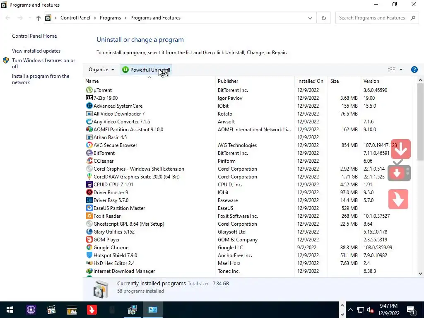Click the Hotspot Shield 7.9.0 icon

click(89, 255)
